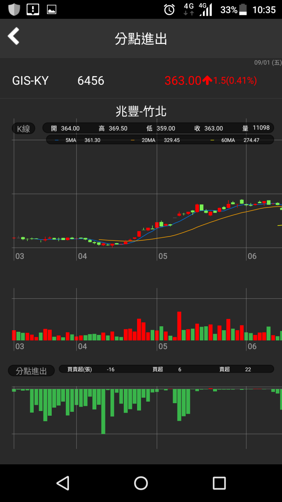Tap the battery status icon
This screenshot has width=282, height=502.
243,9
